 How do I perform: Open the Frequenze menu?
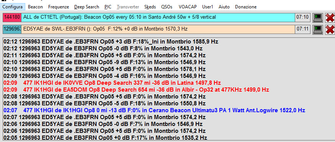coord(59,7)
